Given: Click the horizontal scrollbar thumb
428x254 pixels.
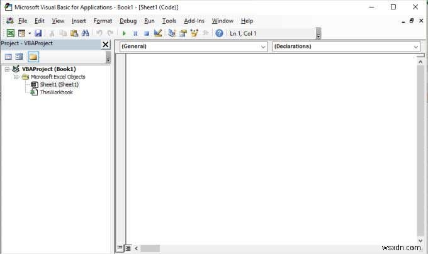Looking at the screenshot, I should click(x=150, y=248).
